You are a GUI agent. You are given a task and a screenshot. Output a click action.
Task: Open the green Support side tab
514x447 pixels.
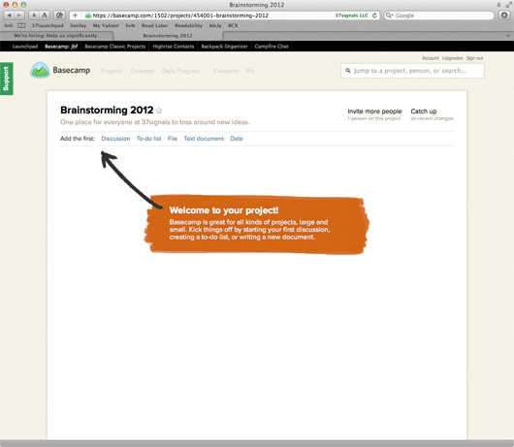pyautogui.click(x=7, y=79)
